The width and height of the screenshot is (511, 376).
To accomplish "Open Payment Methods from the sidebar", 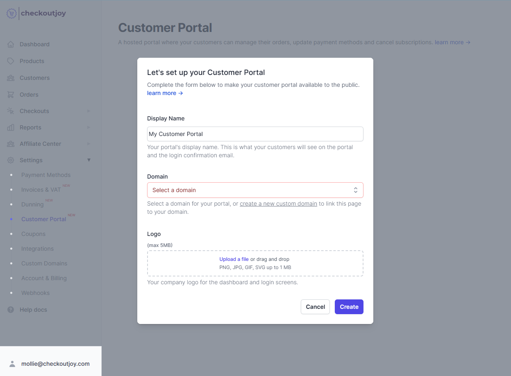I will tap(45, 174).
